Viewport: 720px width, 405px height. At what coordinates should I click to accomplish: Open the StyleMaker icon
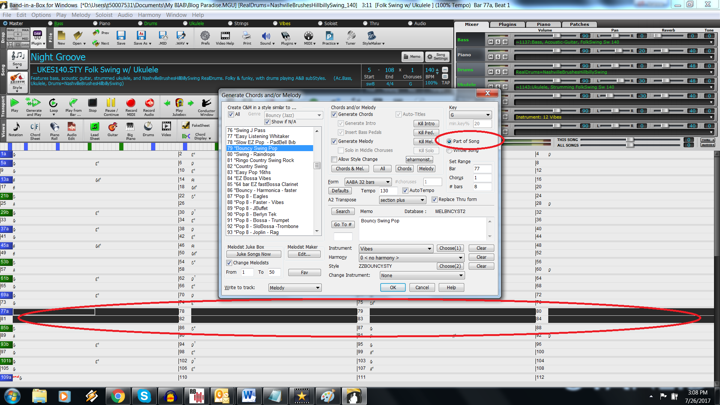click(373, 37)
